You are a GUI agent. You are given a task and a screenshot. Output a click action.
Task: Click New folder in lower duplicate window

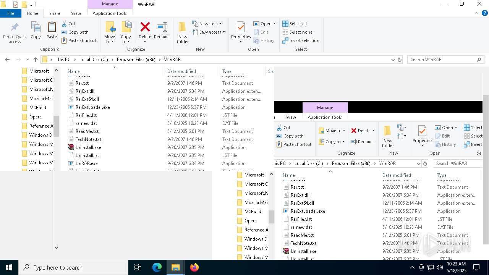pyautogui.click(x=388, y=136)
